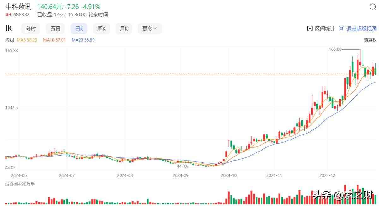
Task: Click the candlestick chart icon beside 分时
Action: 9,28
